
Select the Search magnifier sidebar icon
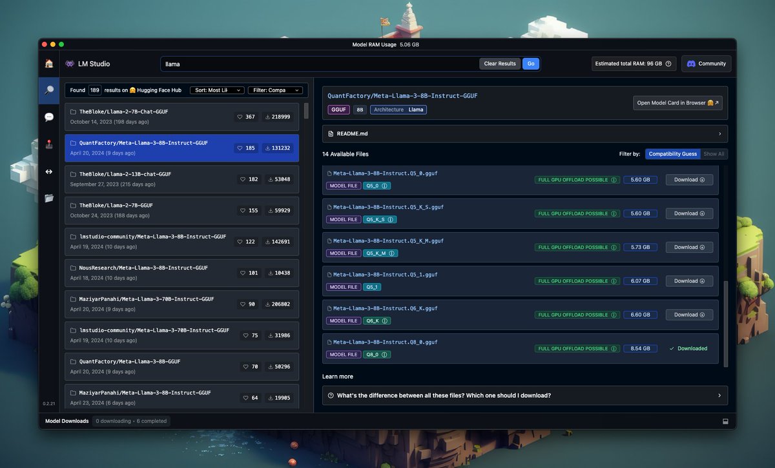coord(49,90)
